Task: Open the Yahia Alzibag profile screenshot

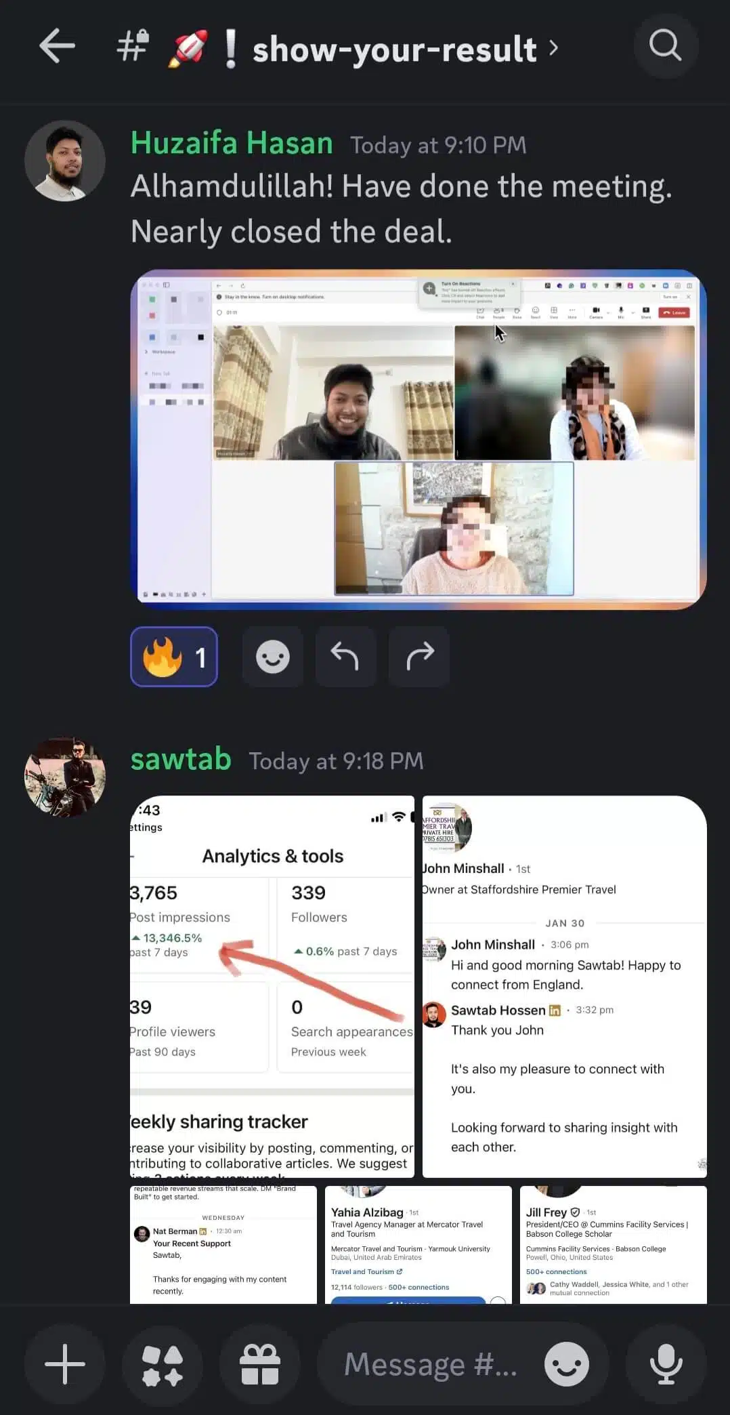Action: (418, 1244)
